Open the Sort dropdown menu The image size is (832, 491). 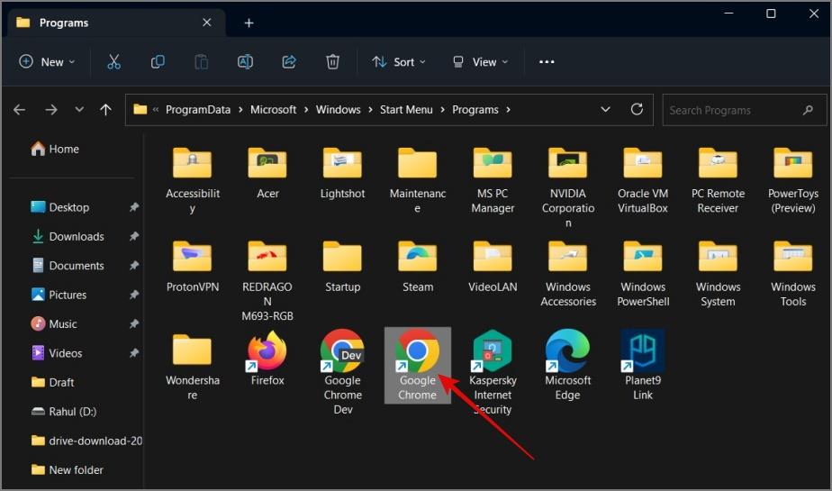[x=399, y=62]
